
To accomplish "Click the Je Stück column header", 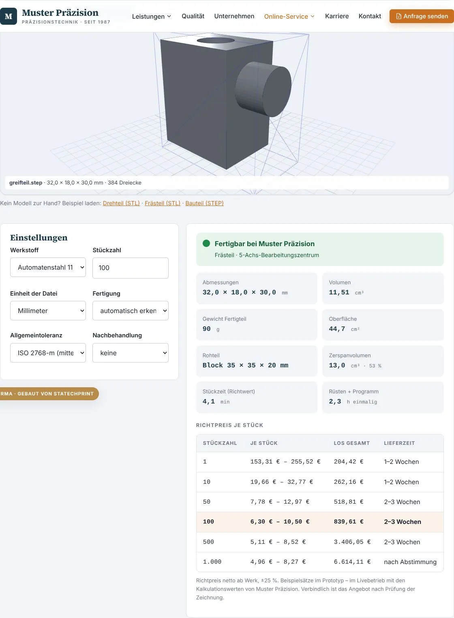I will point(264,443).
